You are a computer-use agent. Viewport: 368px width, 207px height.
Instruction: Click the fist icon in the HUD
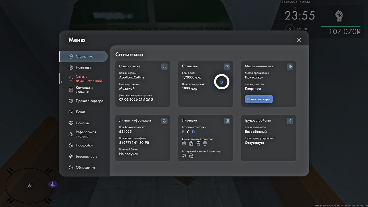coord(339,16)
